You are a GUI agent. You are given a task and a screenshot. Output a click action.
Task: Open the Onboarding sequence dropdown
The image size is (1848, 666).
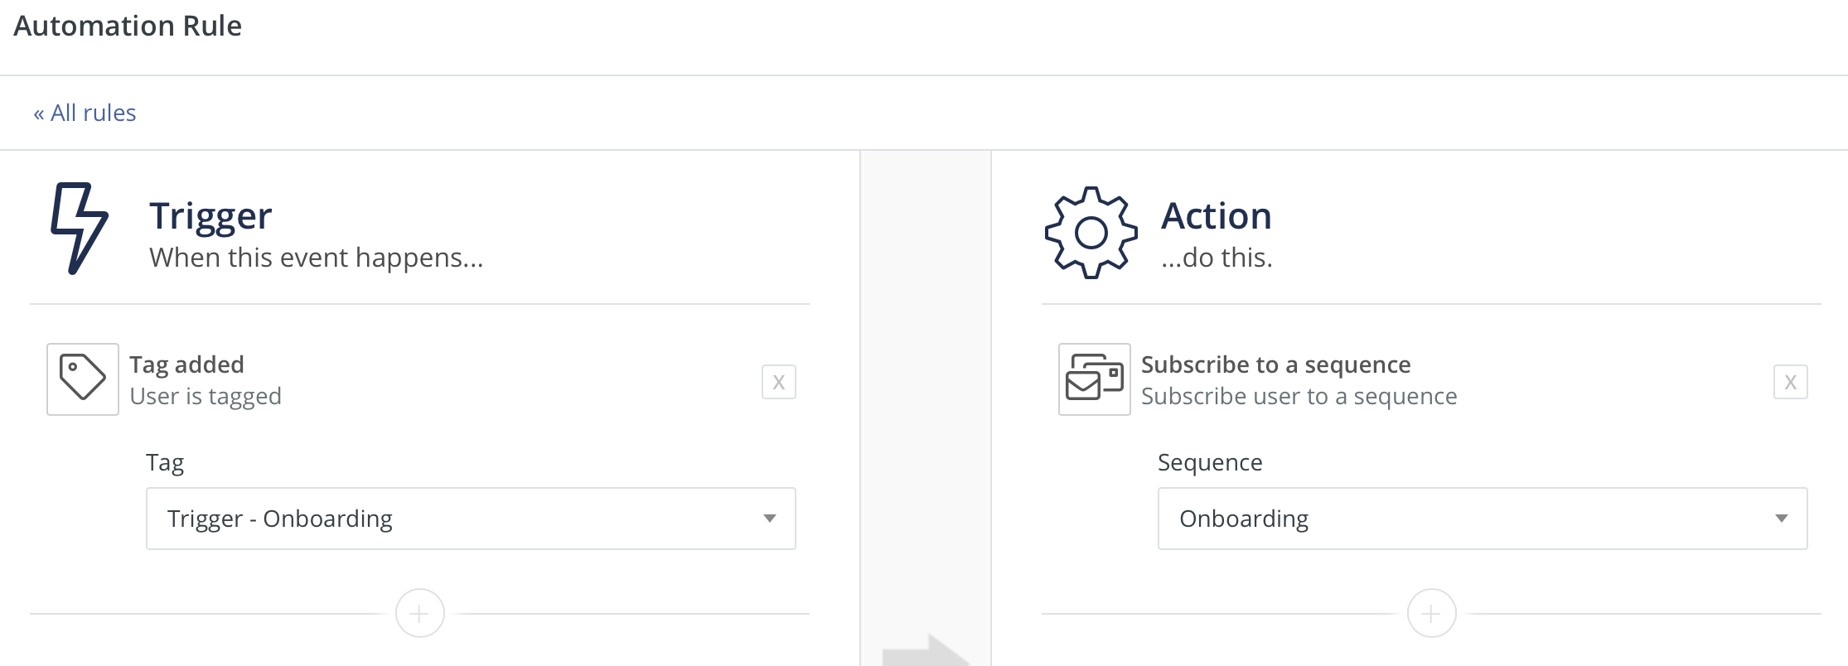(1481, 519)
